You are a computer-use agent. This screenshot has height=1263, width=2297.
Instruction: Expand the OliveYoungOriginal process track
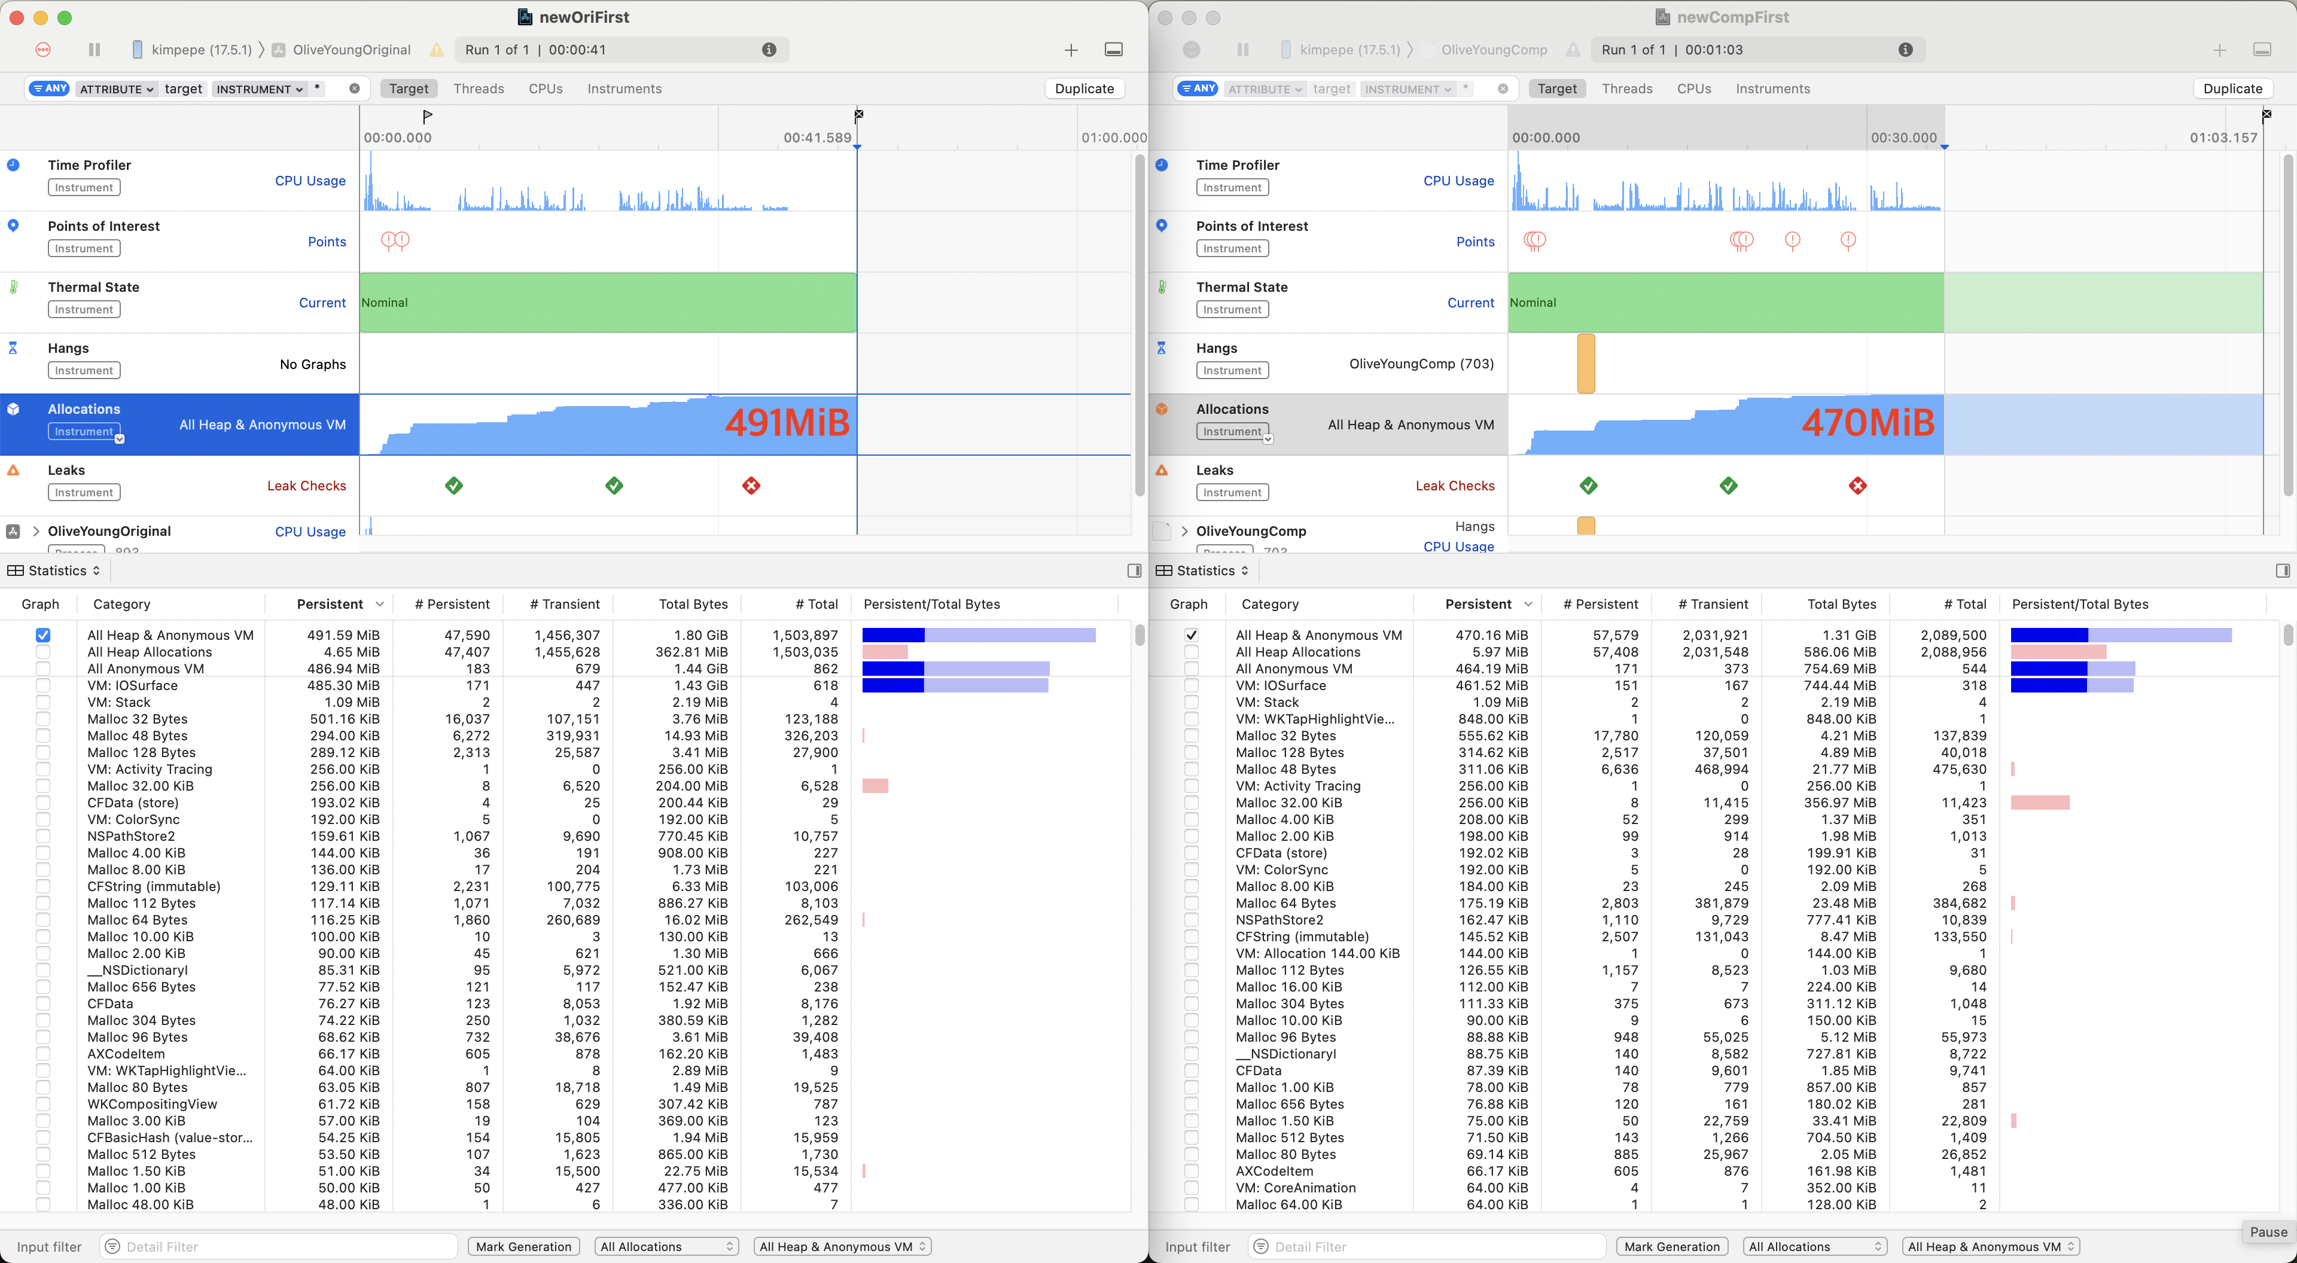(x=36, y=531)
